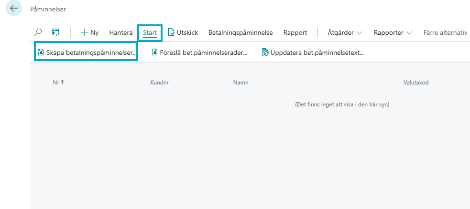Click the list view layout icon
Image resolution: width=470 pixels, height=209 pixels.
(x=56, y=32)
